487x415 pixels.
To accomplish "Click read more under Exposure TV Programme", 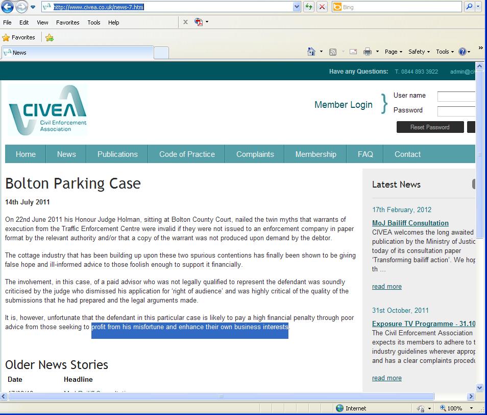I will coord(386,378).
